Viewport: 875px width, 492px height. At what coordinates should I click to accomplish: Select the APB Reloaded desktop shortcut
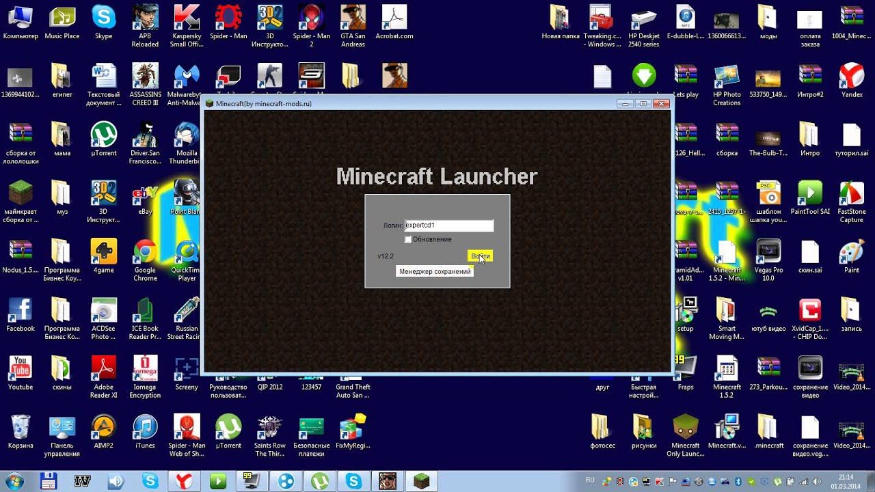[x=145, y=26]
